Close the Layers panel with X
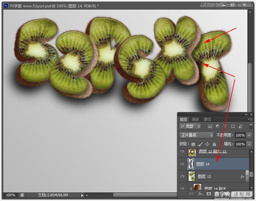The image size is (256, 201). [x=251, y=115]
